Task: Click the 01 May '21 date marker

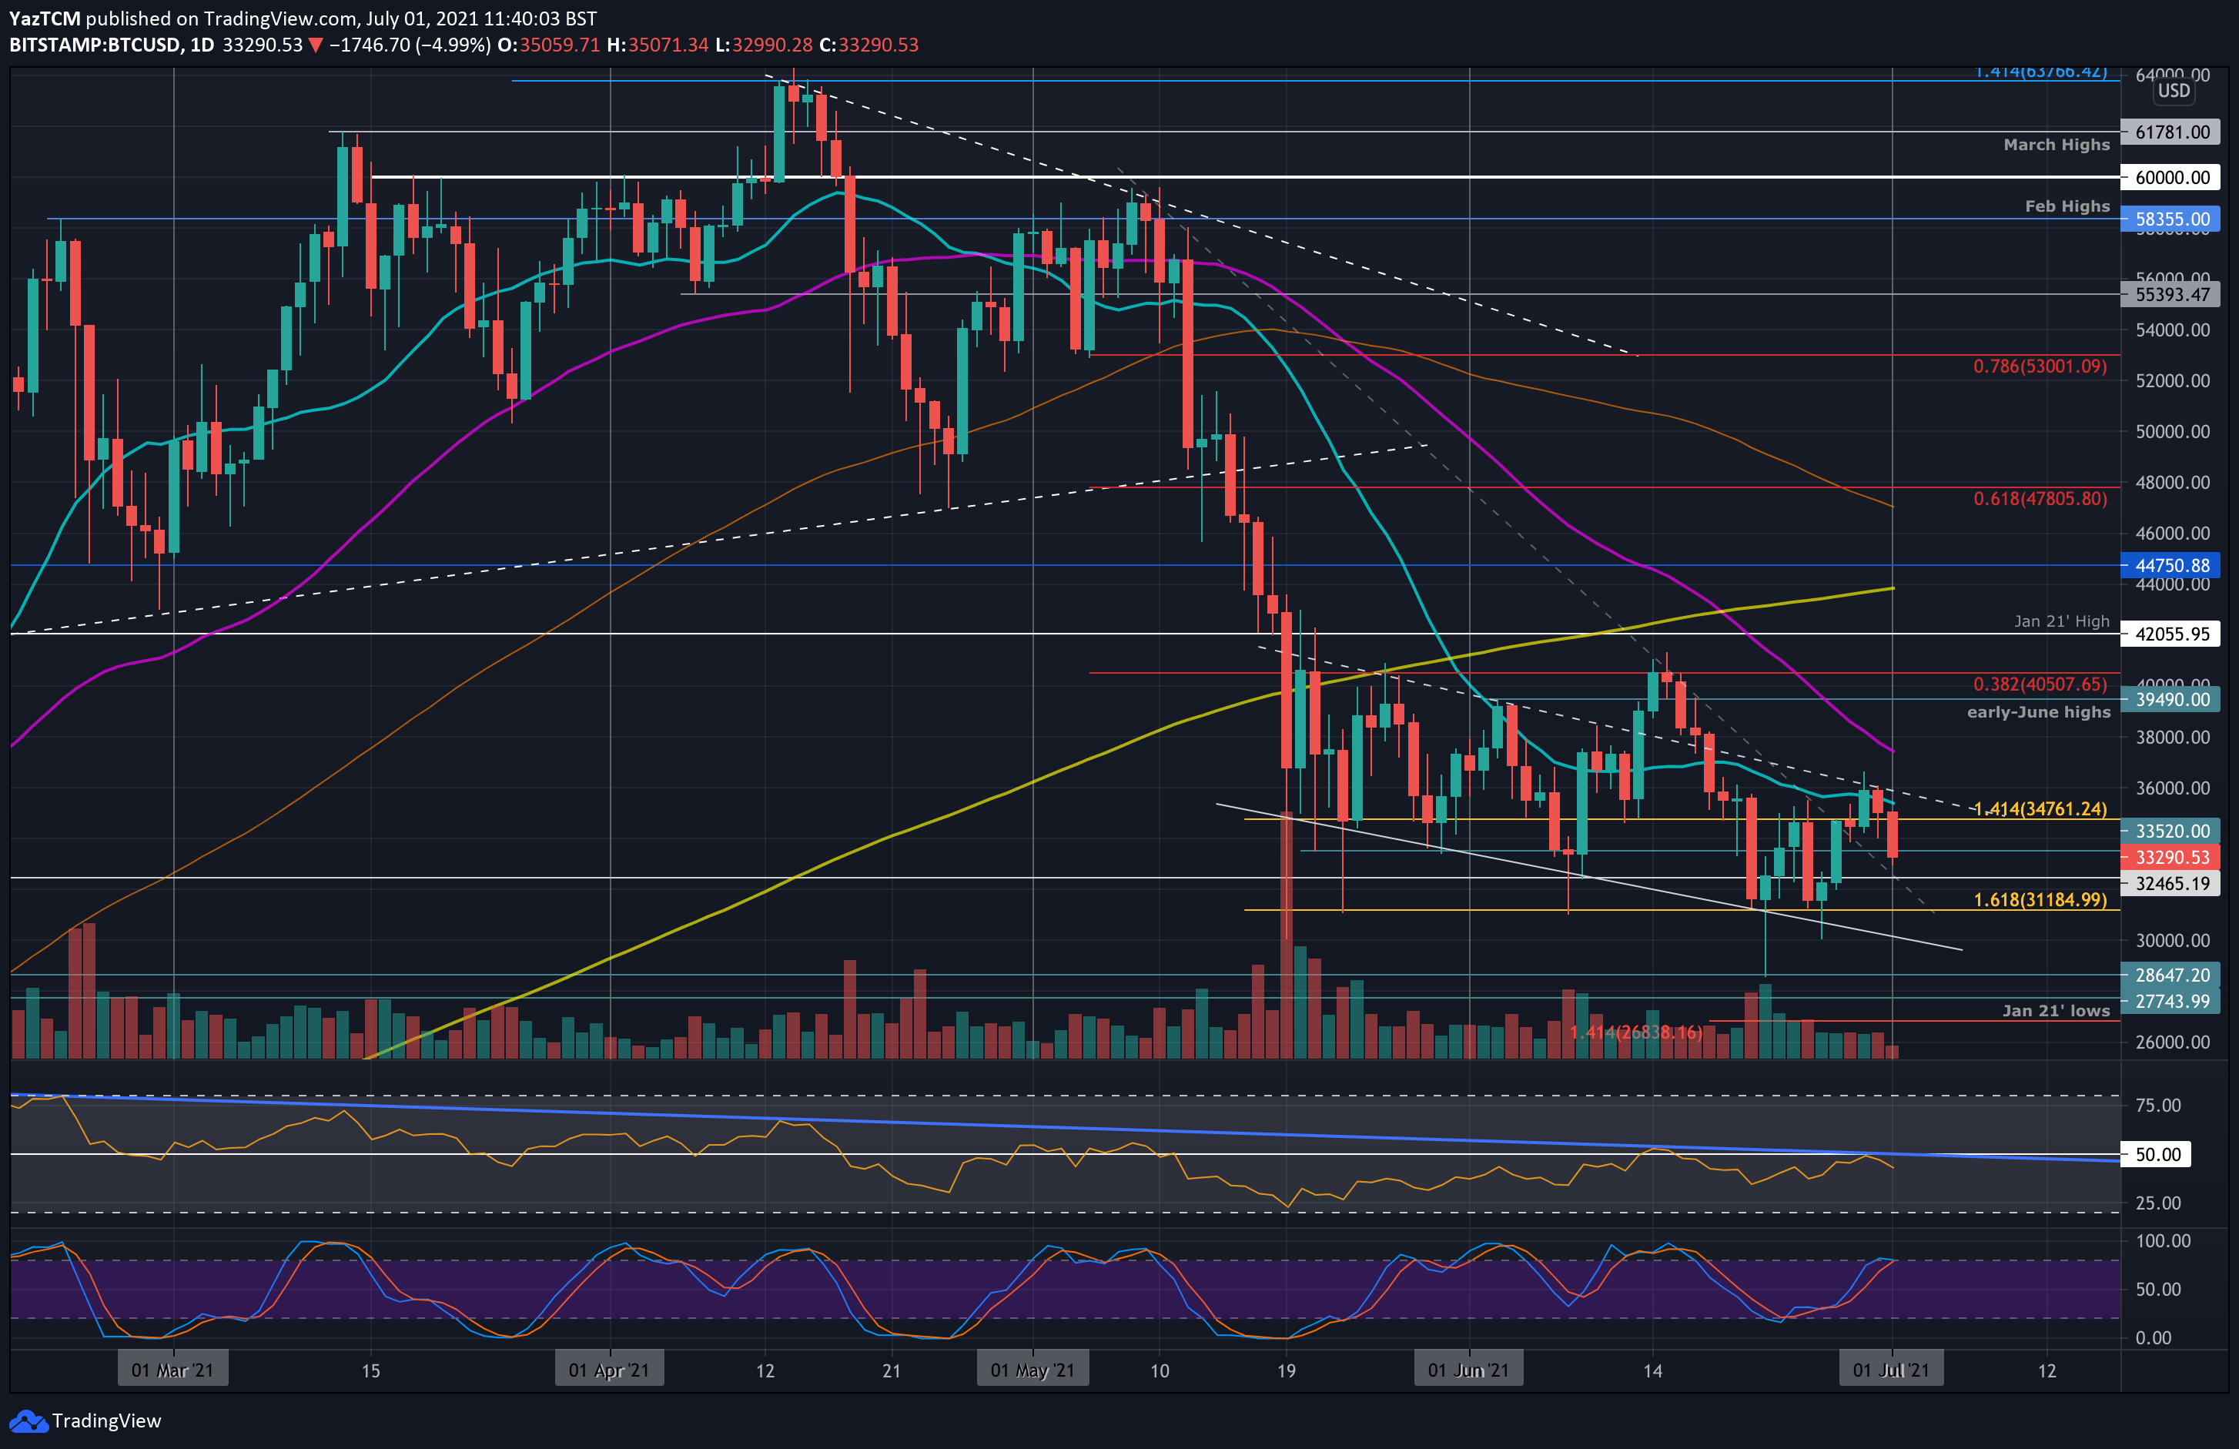Action: click(1032, 1370)
